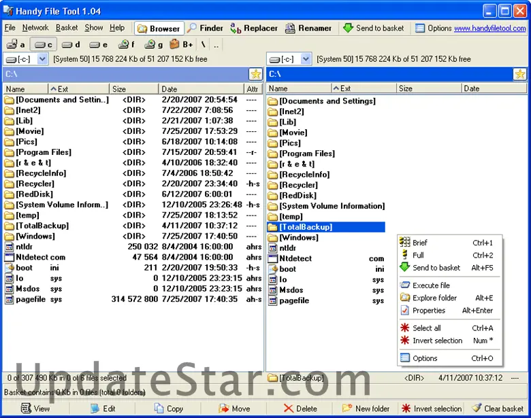The height and width of the screenshot is (418, 531).
Task: Open the Replacer tool
Action: point(254,28)
